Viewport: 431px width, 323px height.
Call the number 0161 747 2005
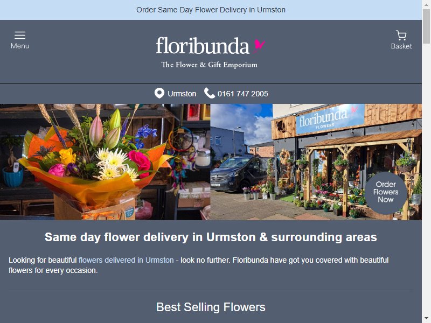243,94
